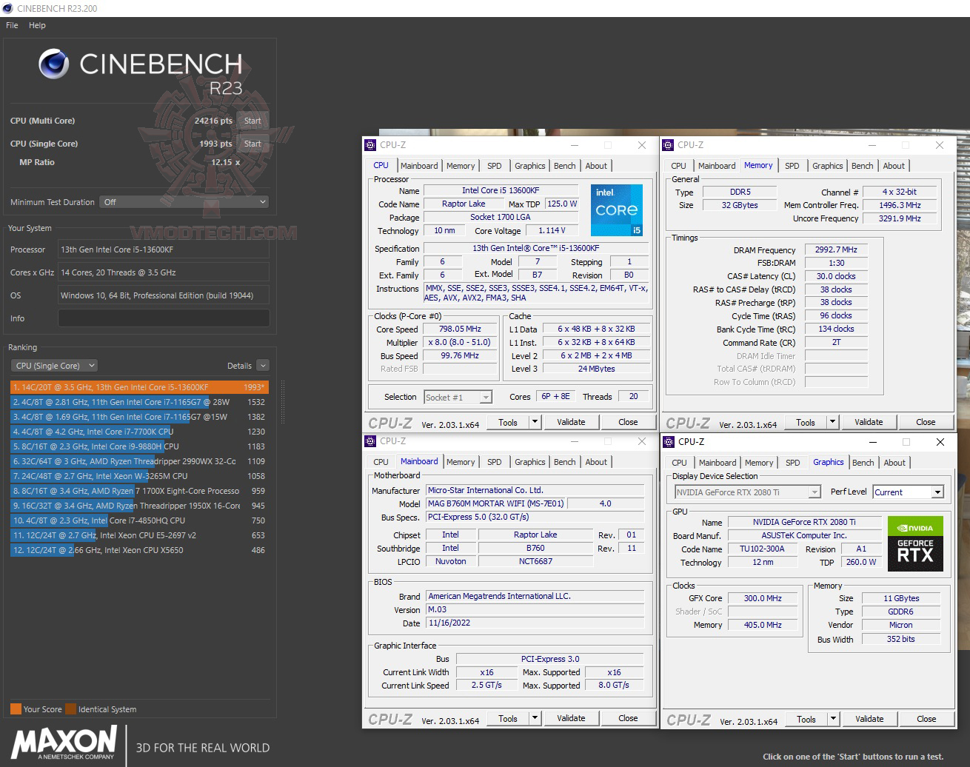Start the CPU (Single Core) test
Viewport: 970px width, 767px height.
tap(252, 144)
